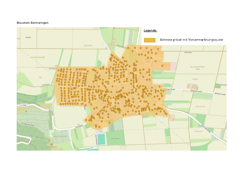Click the 'Bulach' map label
The image size is (246, 174).
pos(28,37)
